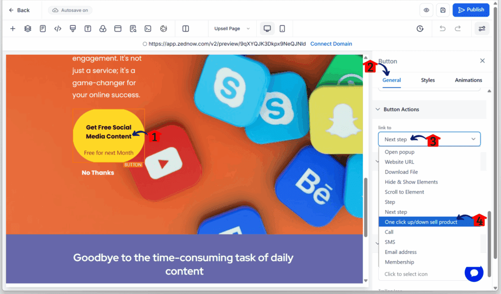Open the custom code icon
The image size is (501, 294).
pyautogui.click(x=58, y=29)
